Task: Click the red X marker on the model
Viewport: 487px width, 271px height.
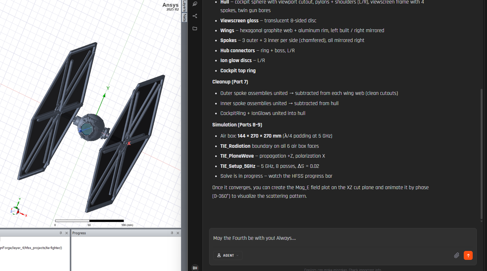Action: (129, 143)
